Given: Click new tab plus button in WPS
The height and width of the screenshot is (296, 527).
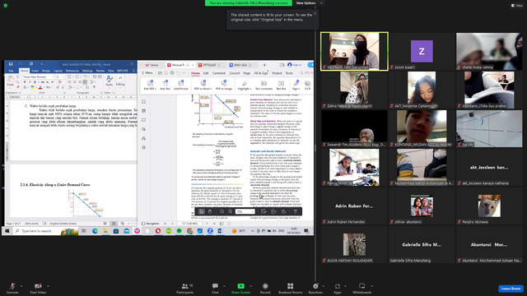Looking at the screenshot, I should (x=264, y=65).
